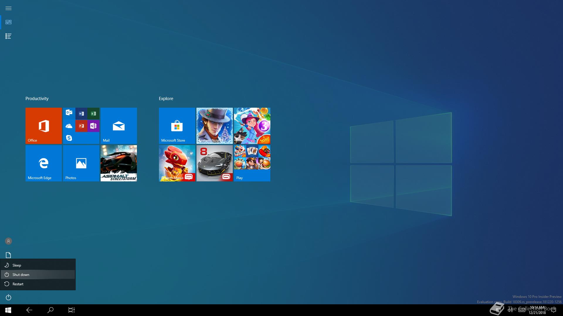Open the Action Center notifications icon

click(x=554, y=310)
